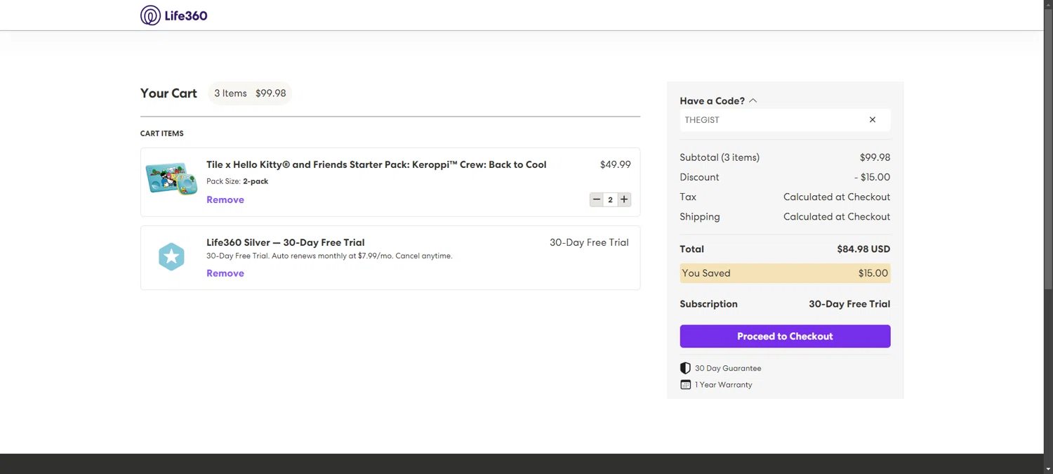Click the Life360 logo
The width and height of the screenshot is (1053, 474).
click(x=174, y=15)
